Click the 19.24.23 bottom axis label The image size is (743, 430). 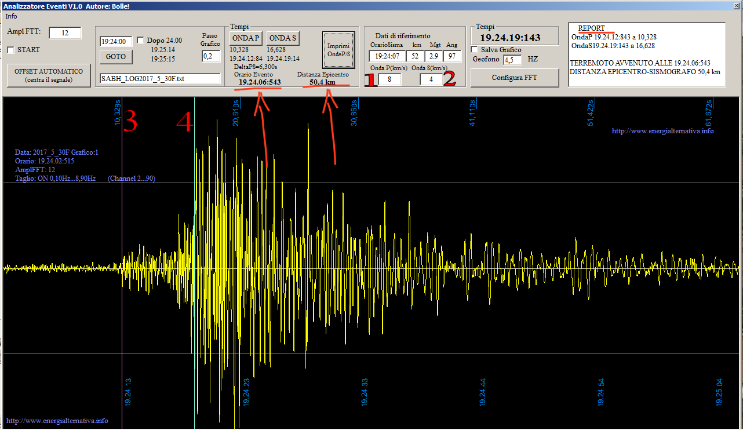coord(246,392)
